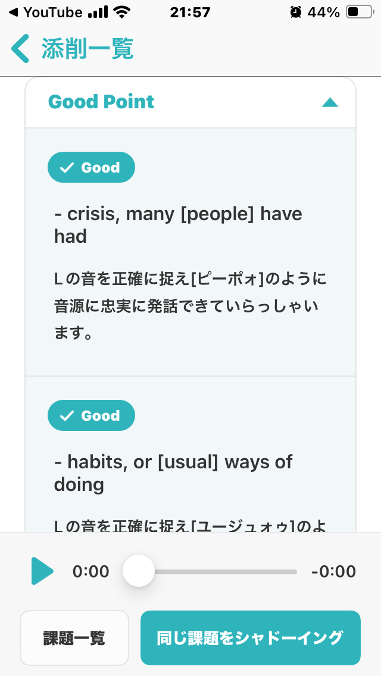The image size is (381, 676).
Task: Tap the remaining time -0:00 label
Action: [333, 572]
